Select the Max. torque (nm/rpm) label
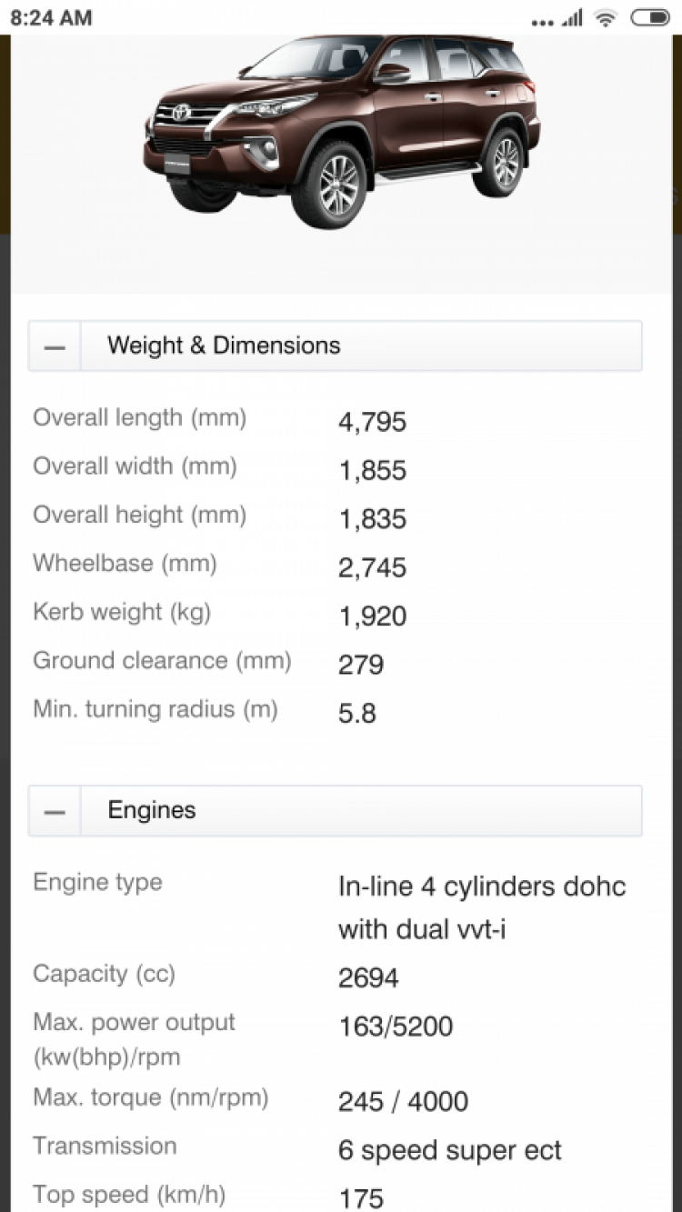 point(151,1097)
